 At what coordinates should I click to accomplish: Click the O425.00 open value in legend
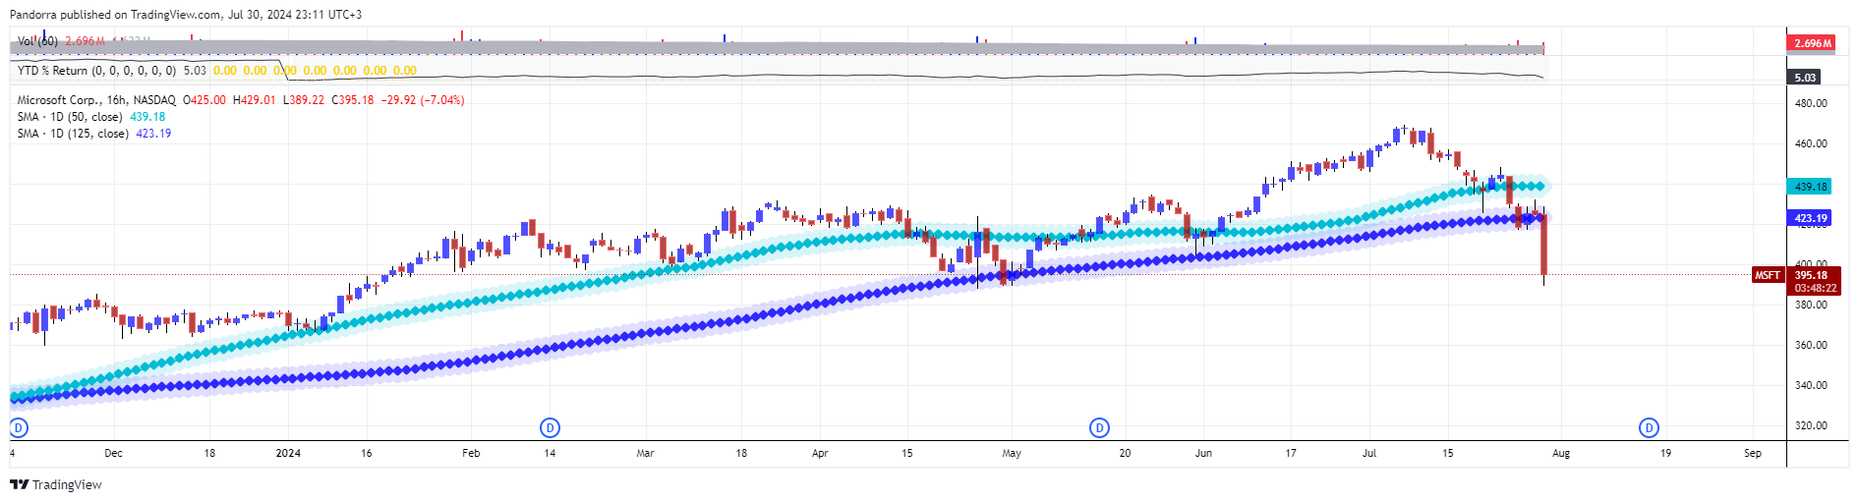coord(204,100)
